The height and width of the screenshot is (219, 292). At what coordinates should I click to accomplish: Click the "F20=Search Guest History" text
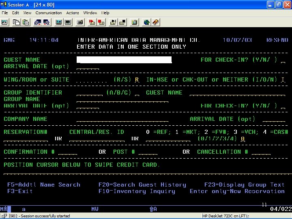coord(142,185)
